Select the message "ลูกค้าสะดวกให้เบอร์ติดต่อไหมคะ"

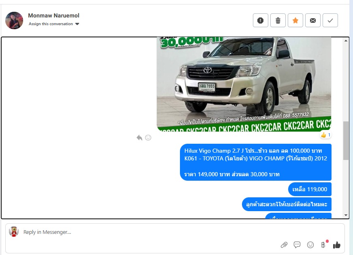(x=287, y=204)
